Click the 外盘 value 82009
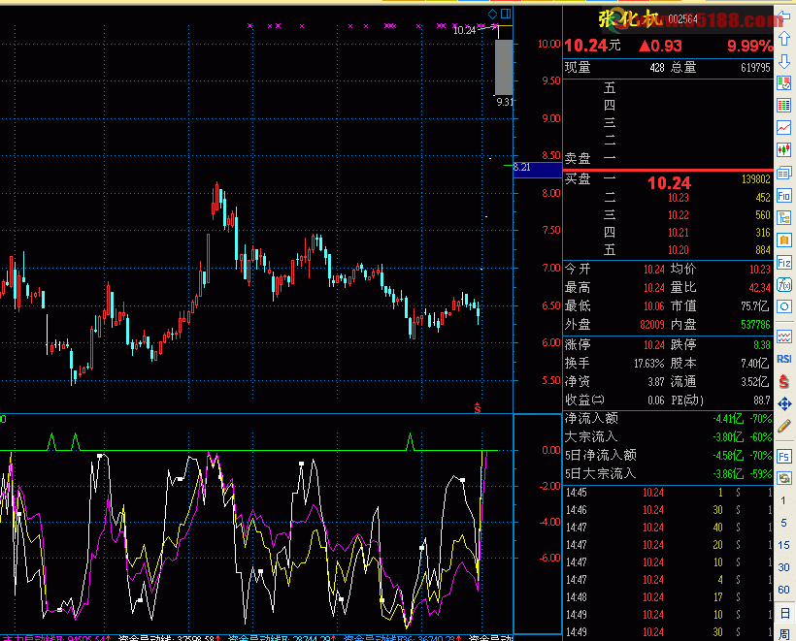The image size is (796, 641). (651, 325)
